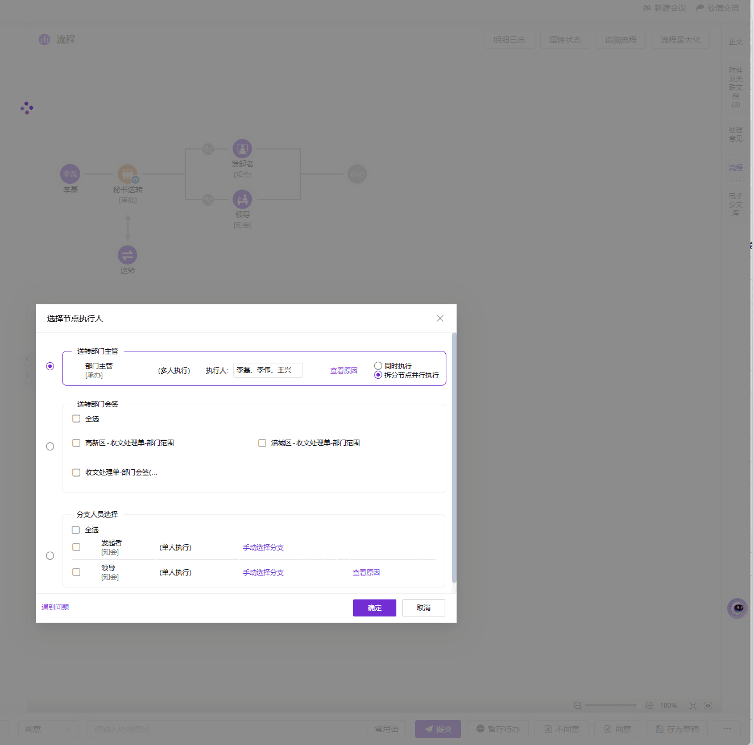Select the 分支人员选择 radio option
The height and width of the screenshot is (745, 754).
pyautogui.click(x=50, y=556)
